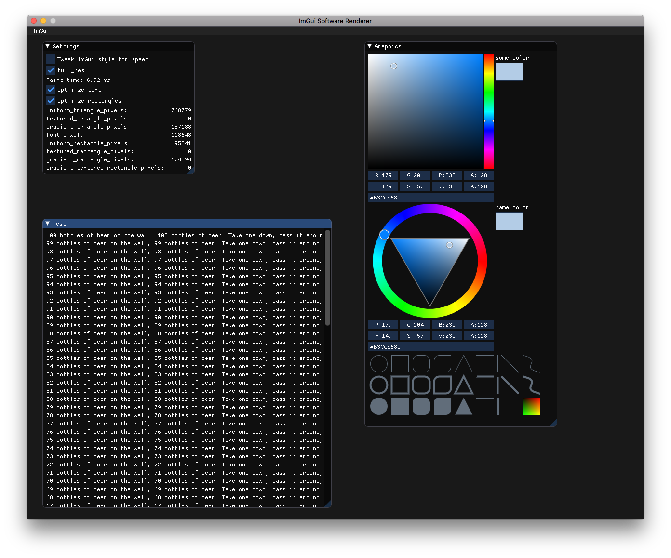Click the Graphics window resize grip corner
Viewport: 671px width, 558px height.
pyautogui.click(x=553, y=423)
